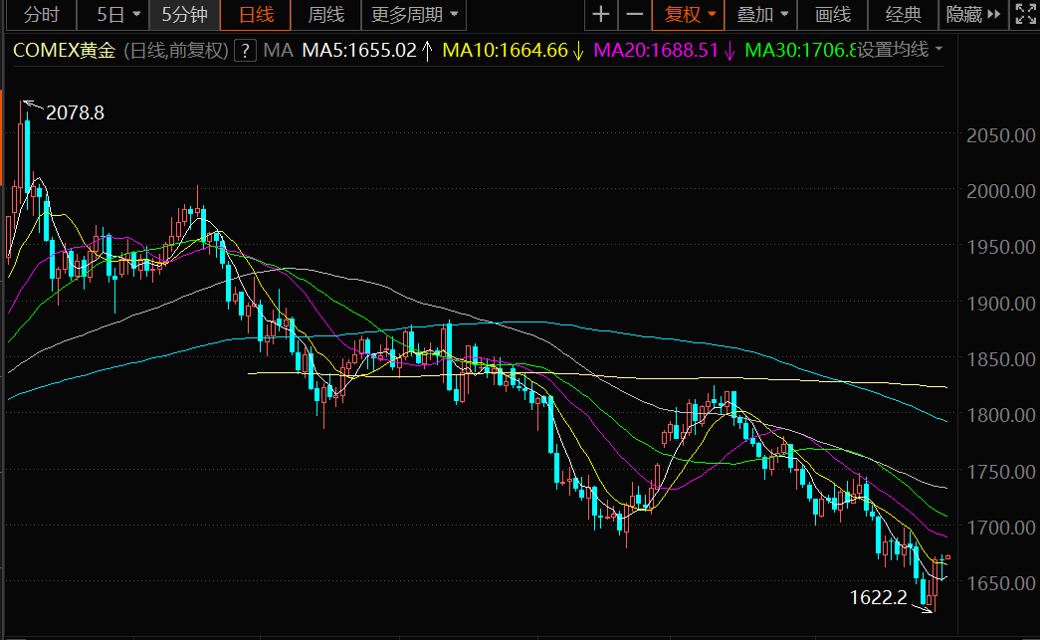
Task: Click the 2078.8 high price marker
Action: (75, 112)
